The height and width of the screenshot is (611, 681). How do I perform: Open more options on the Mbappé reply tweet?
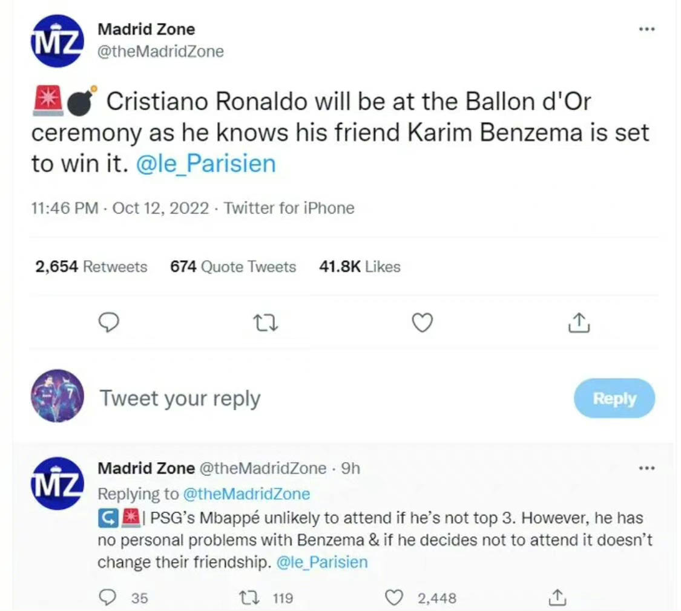[646, 468]
